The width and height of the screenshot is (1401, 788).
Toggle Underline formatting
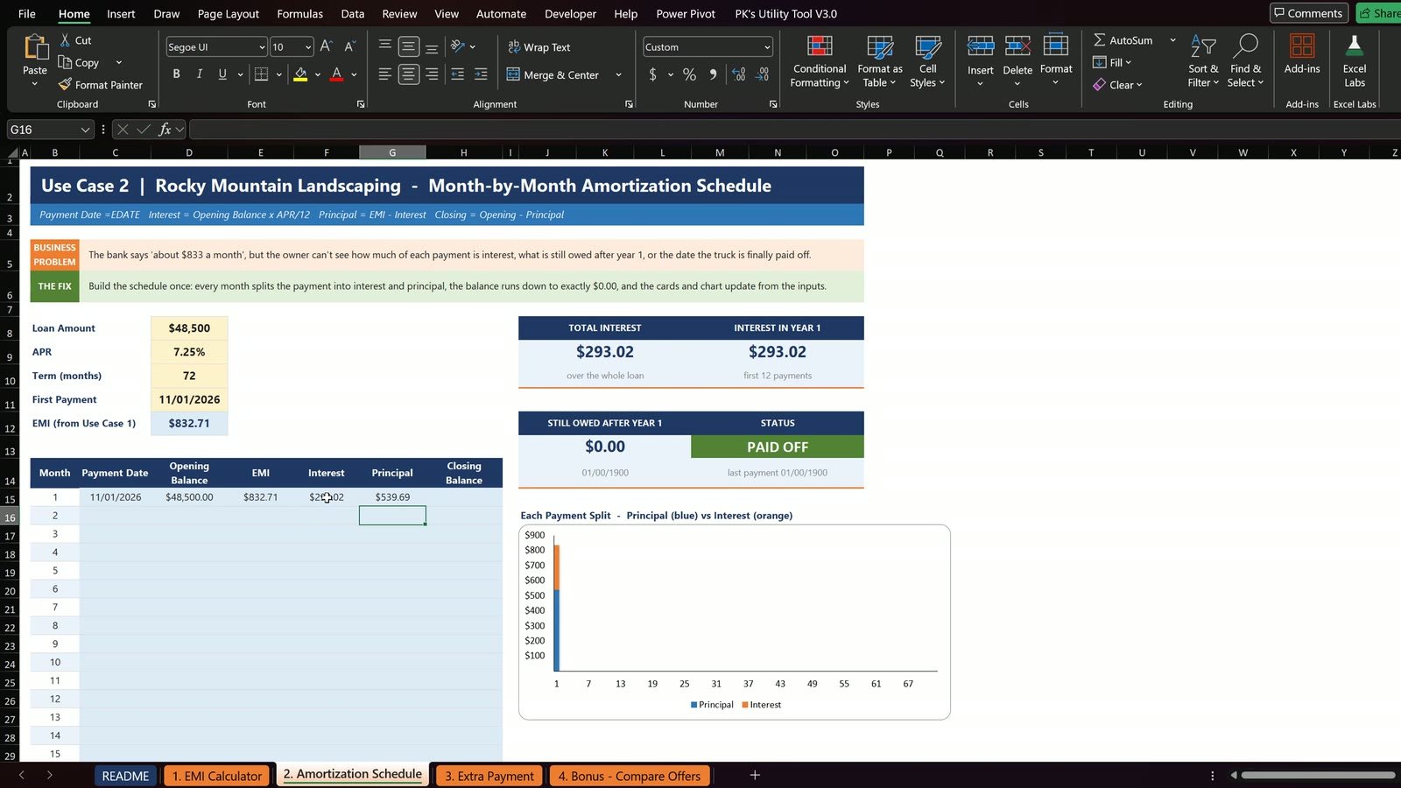222,74
